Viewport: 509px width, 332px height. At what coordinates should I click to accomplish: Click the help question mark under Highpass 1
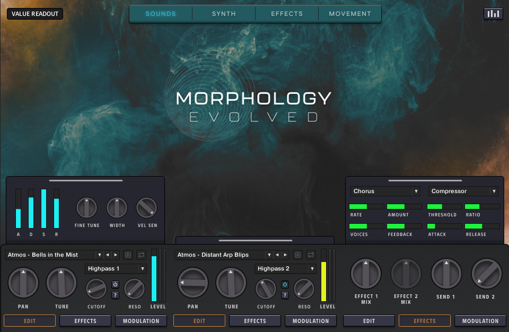[115, 295]
